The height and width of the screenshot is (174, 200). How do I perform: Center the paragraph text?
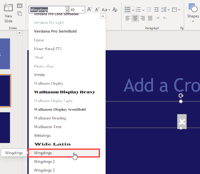(135, 18)
